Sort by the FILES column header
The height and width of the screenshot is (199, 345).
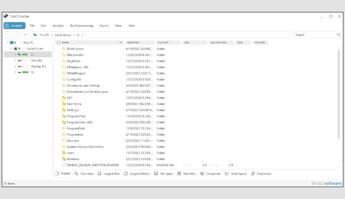(243, 42)
